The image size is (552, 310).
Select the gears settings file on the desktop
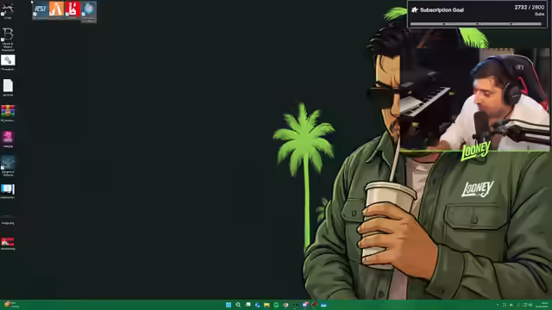(8, 62)
